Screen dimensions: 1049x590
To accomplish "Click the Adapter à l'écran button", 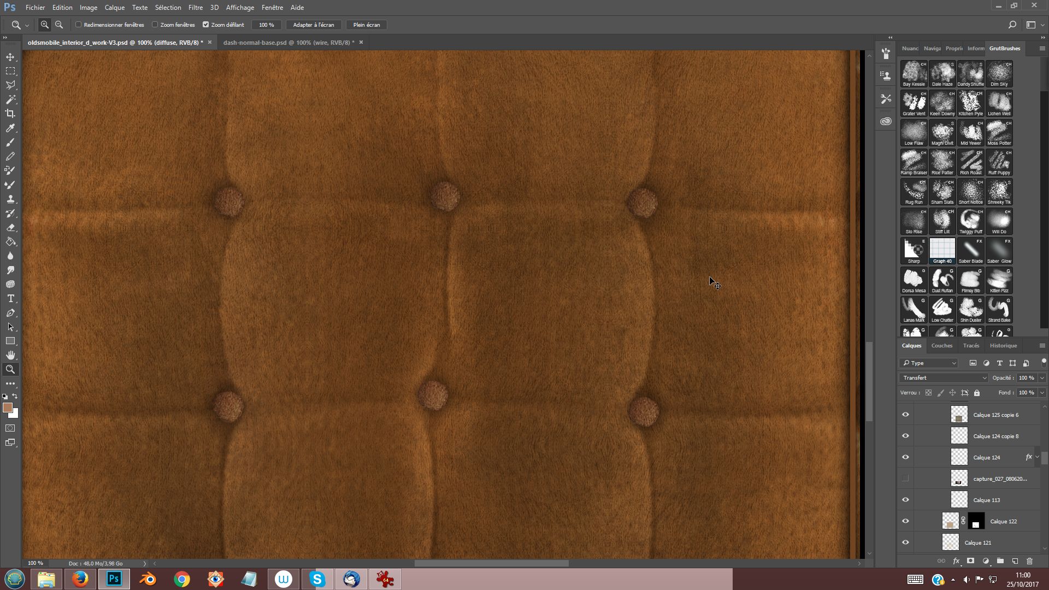I will (x=313, y=25).
